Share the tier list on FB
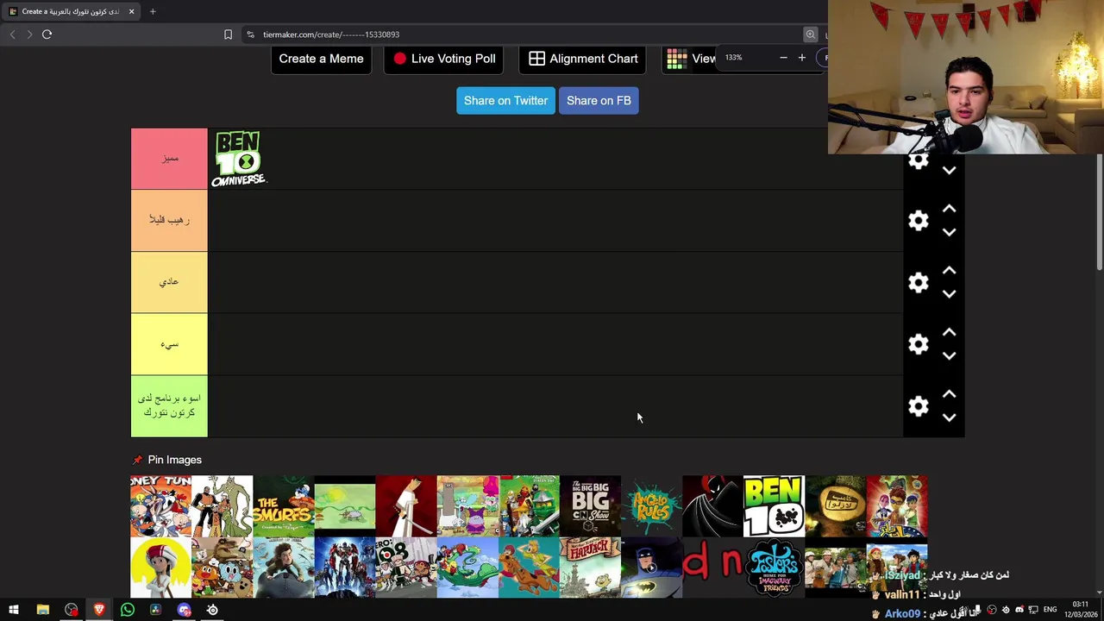 [599, 101]
